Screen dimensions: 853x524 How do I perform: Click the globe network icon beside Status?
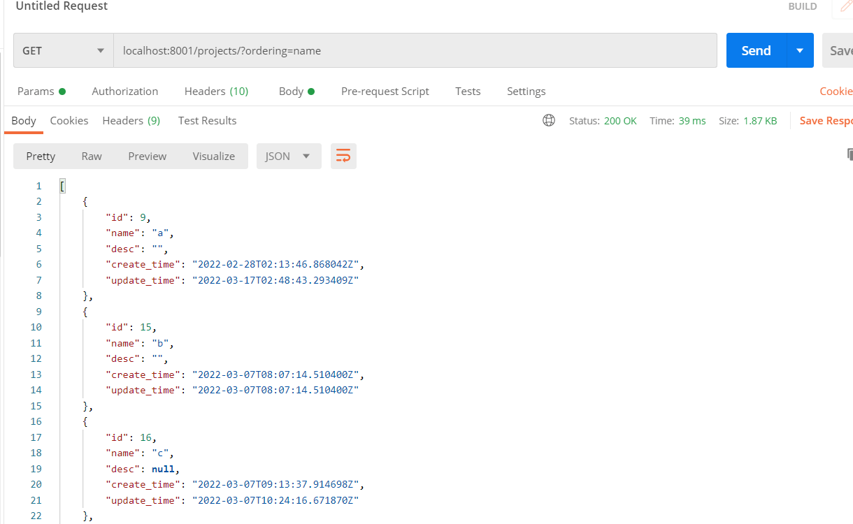pos(549,120)
